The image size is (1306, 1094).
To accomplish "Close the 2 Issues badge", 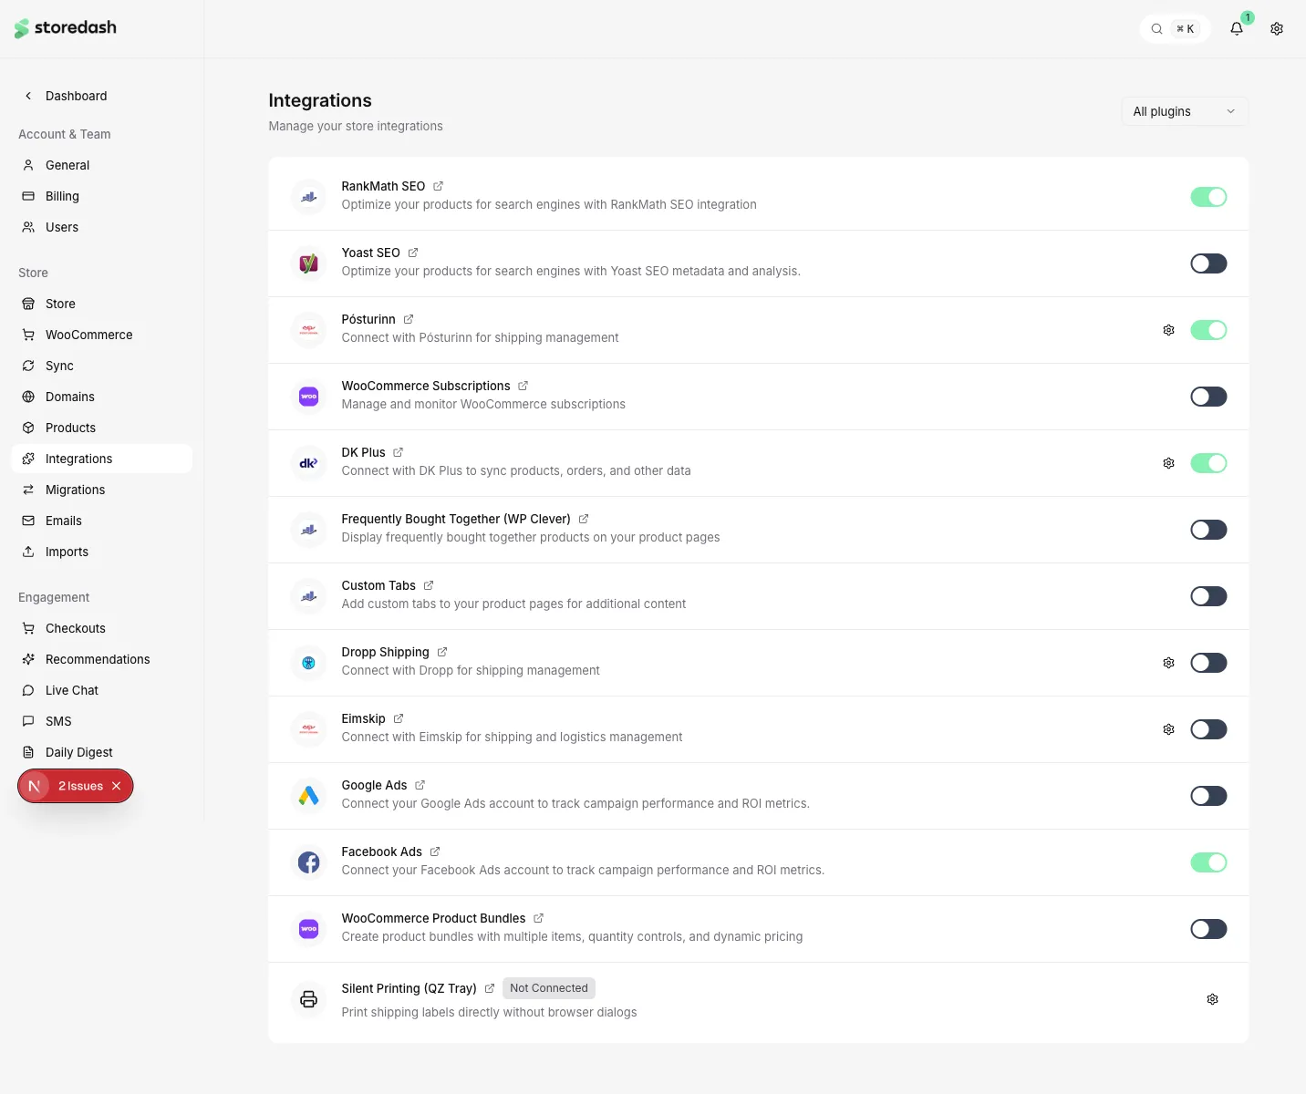I will (x=117, y=786).
